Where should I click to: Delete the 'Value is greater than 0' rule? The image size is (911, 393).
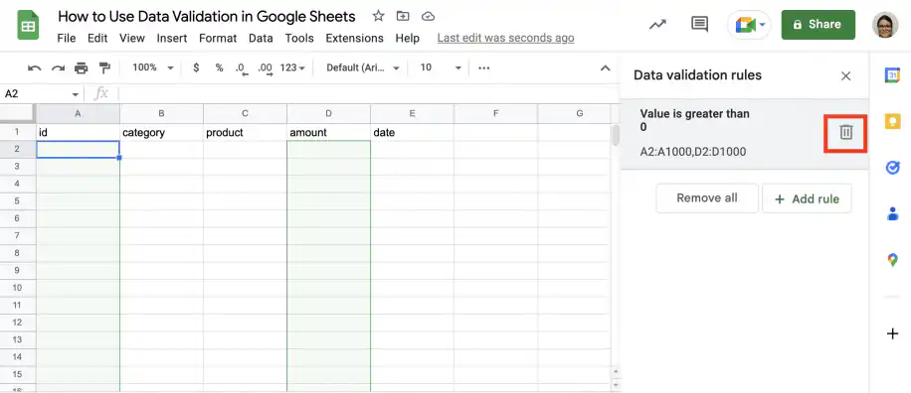[x=846, y=133]
